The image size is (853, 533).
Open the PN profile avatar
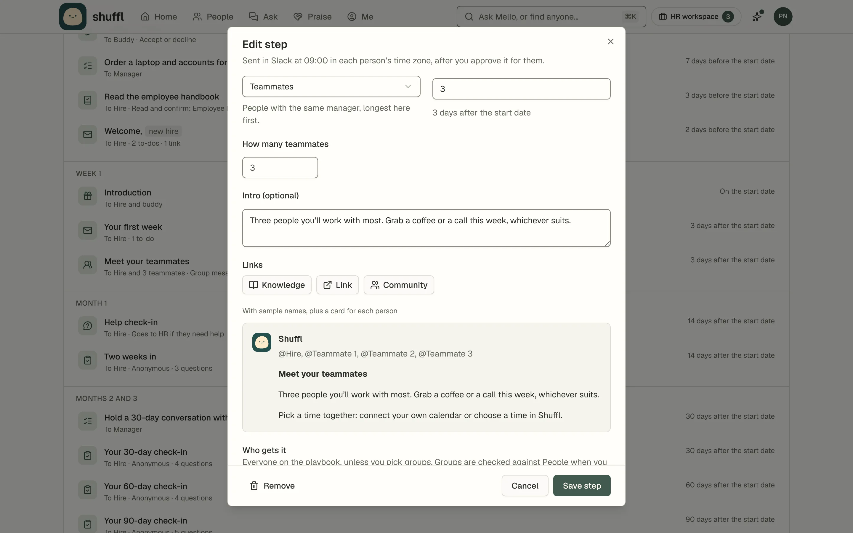pos(783,17)
